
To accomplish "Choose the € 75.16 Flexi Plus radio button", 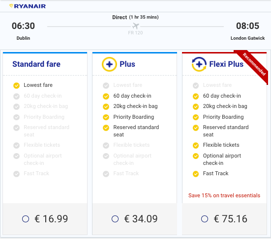I will [205, 219].
